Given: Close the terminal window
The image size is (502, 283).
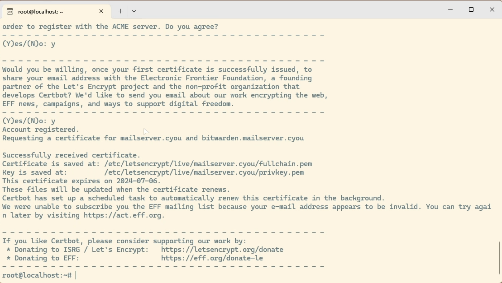Looking at the screenshot, I should [492, 9].
